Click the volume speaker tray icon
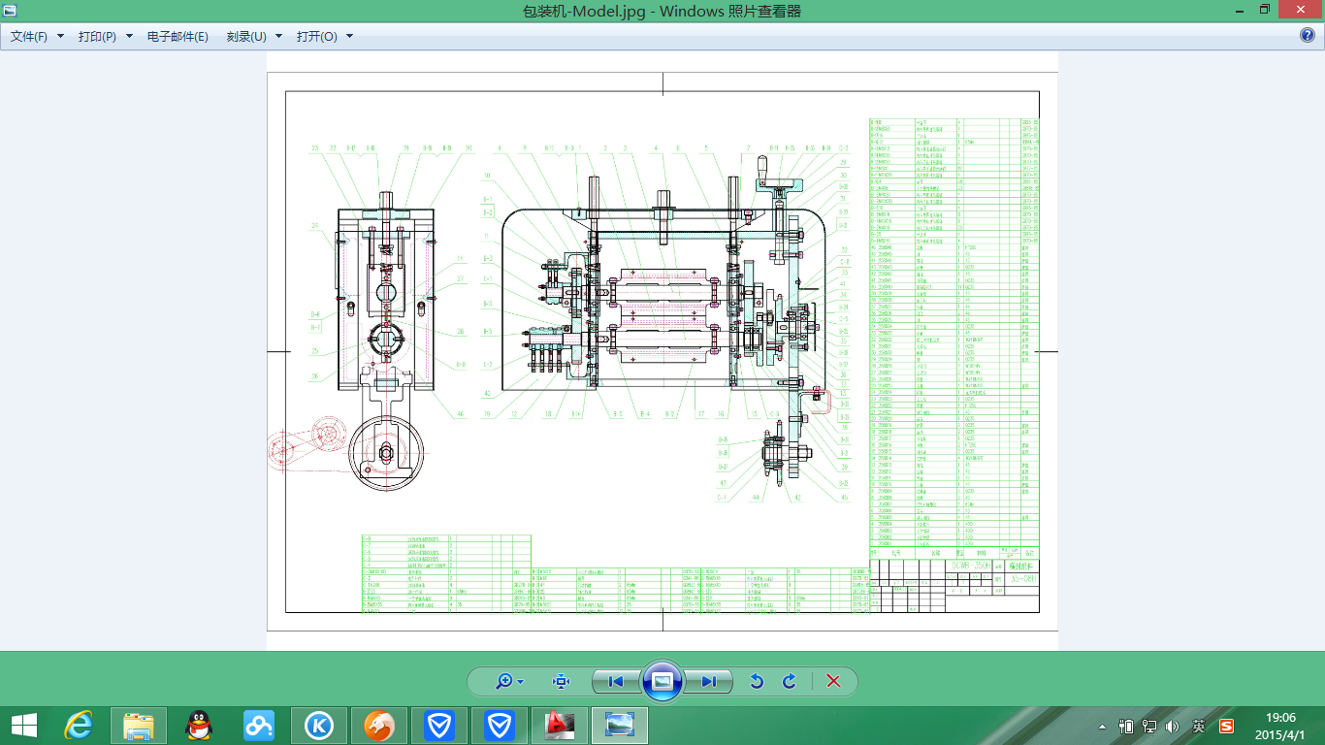The width and height of the screenshot is (1325, 745). point(1173,726)
